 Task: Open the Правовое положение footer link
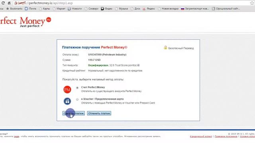(x=226, y=137)
